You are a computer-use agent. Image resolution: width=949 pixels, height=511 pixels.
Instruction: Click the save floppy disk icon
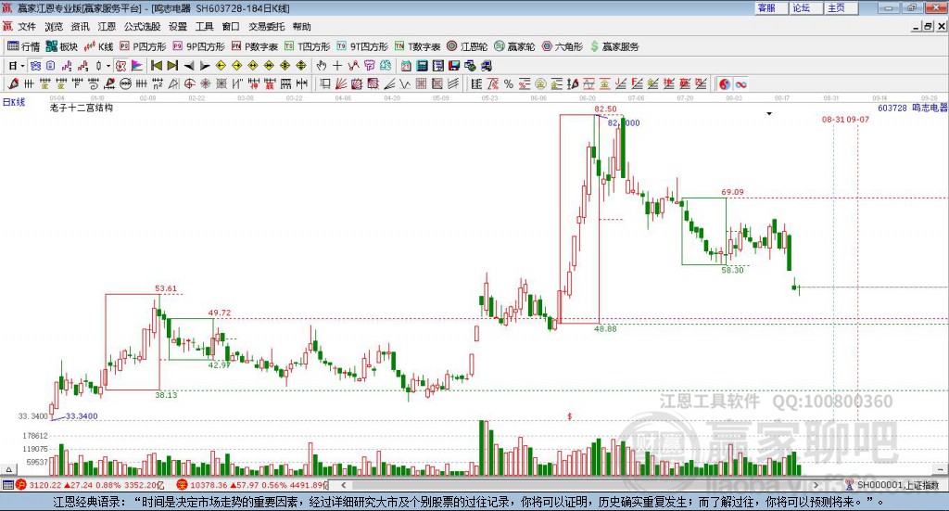pos(454,66)
